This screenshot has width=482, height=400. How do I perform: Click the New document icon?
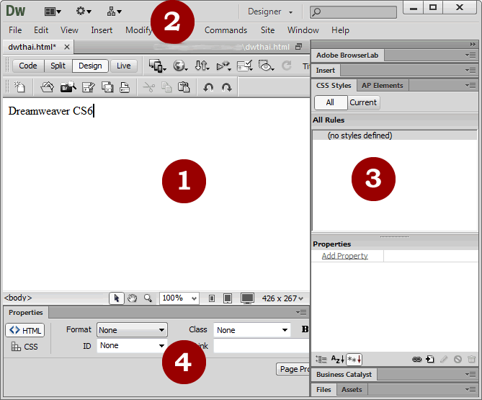tap(19, 87)
